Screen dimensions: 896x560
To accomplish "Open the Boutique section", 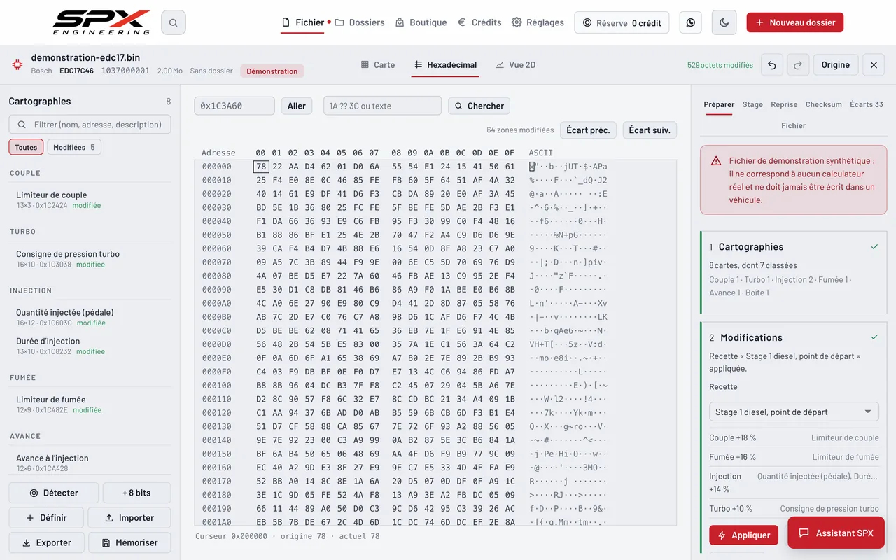I will [421, 22].
